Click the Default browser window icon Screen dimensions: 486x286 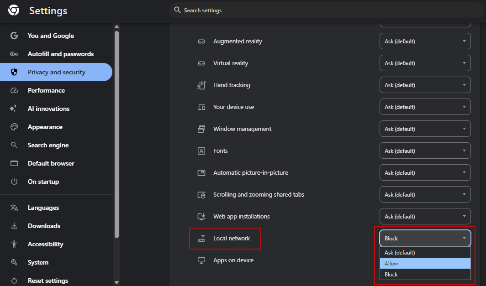tap(14, 163)
